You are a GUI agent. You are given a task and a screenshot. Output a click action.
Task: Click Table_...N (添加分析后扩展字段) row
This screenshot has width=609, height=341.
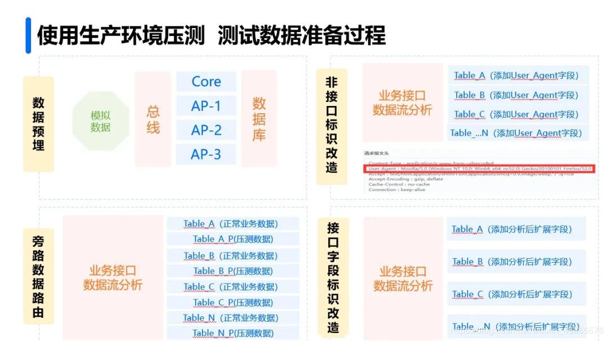click(x=516, y=326)
